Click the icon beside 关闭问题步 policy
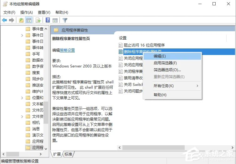This screenshot has width=236, height=164. pos(121,91)
